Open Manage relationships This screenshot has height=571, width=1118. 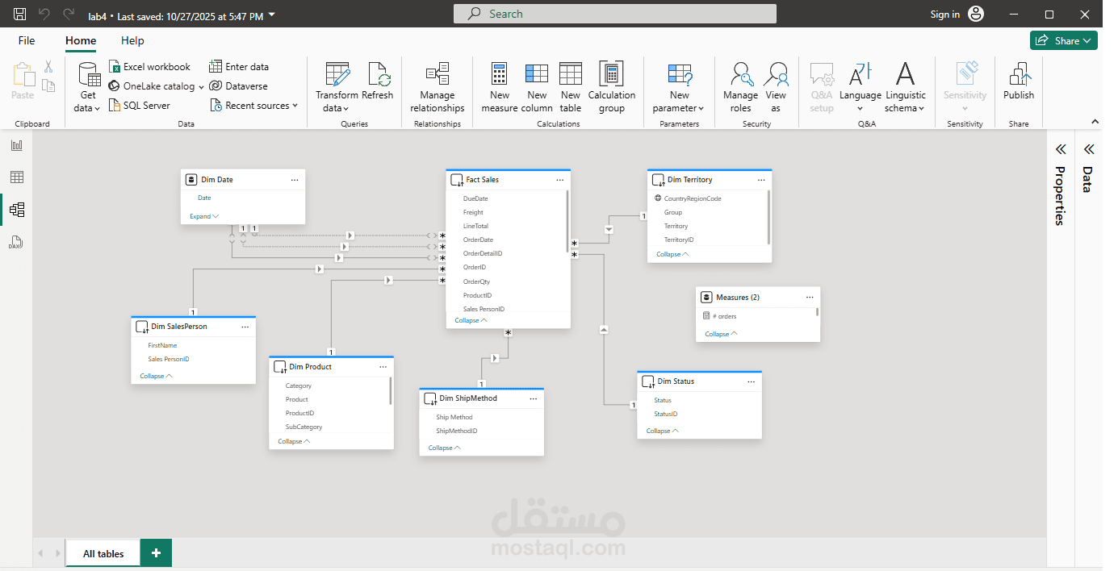point(438,87)
